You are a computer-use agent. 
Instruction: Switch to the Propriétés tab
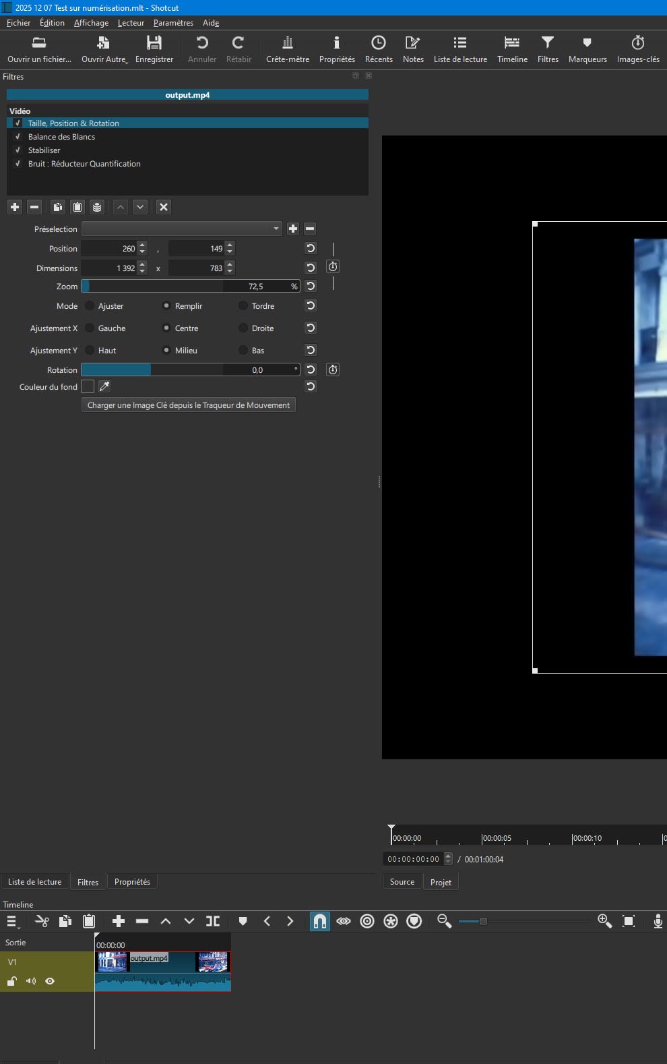(x=132, y=882)
